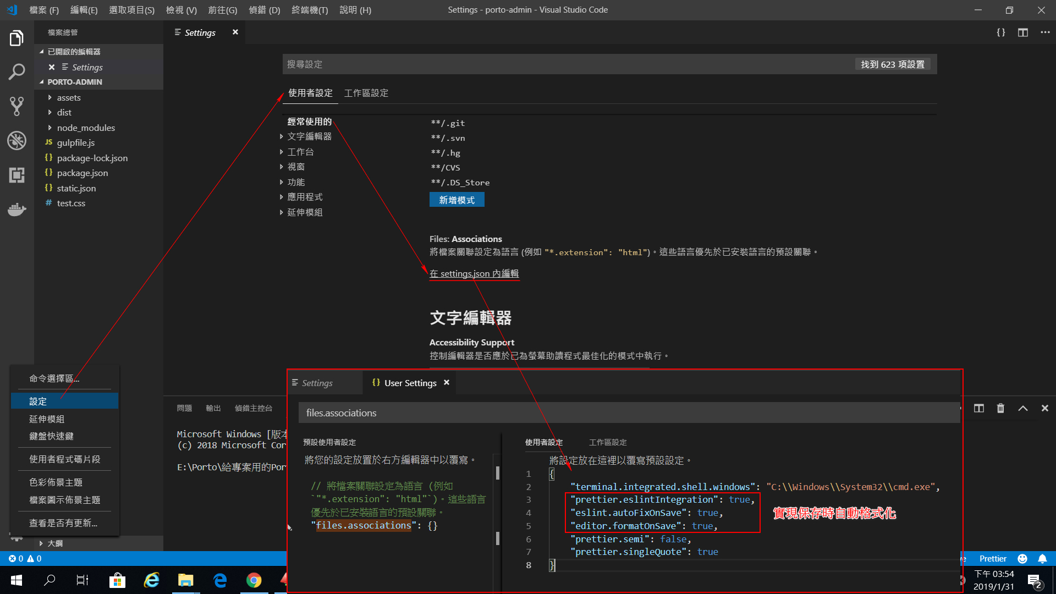Open the Source Control icon
1056x594 pixels.
[16, 106]
